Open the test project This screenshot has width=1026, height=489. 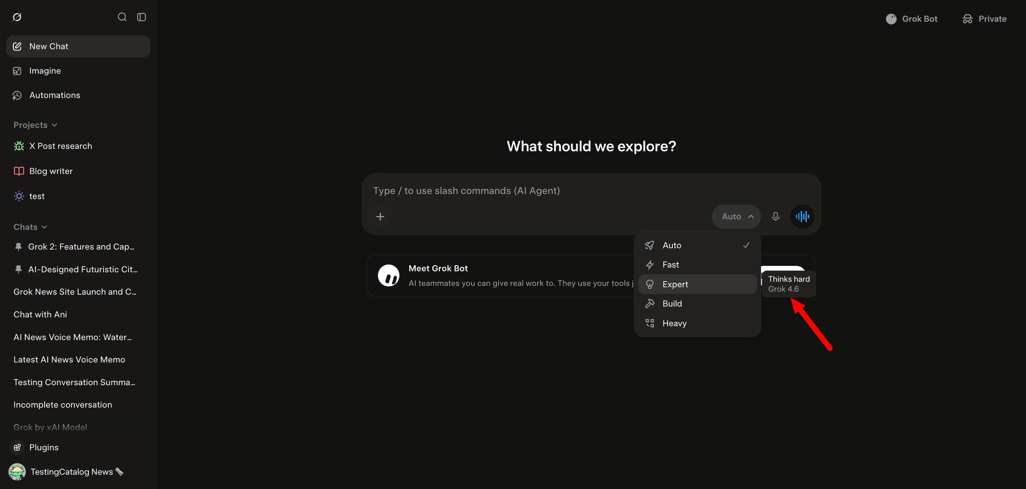tap(78, 196)
